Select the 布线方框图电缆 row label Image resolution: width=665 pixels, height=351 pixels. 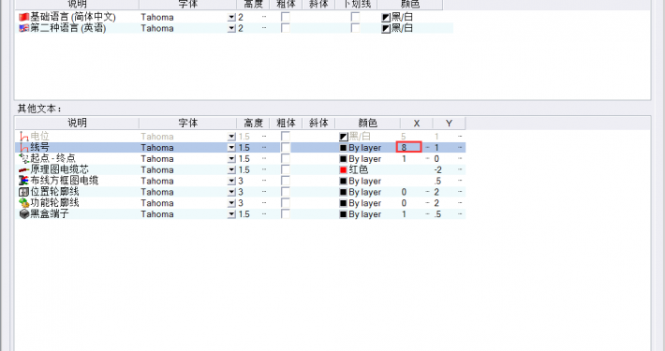click(65, 181)
